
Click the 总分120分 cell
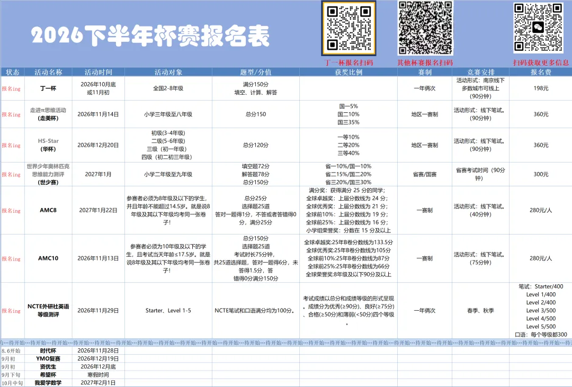coord(256,145)
